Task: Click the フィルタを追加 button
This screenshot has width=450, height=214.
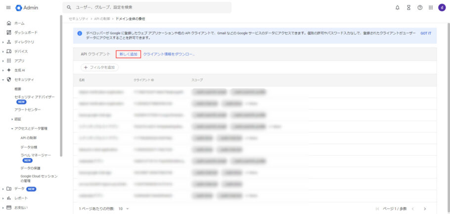Action: click(99, 67)
